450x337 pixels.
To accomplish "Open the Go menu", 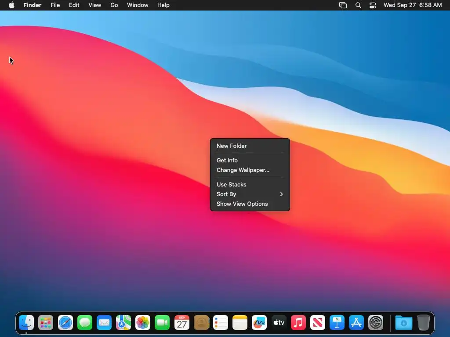I will [x=114, y=5].
